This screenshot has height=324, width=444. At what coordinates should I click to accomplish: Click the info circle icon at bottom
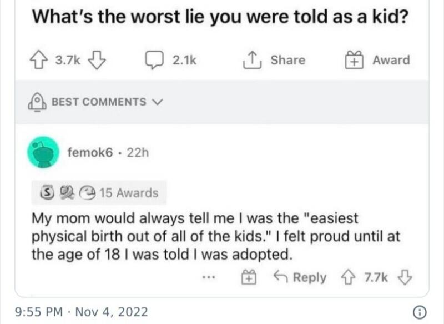click(x=420, y=312)
